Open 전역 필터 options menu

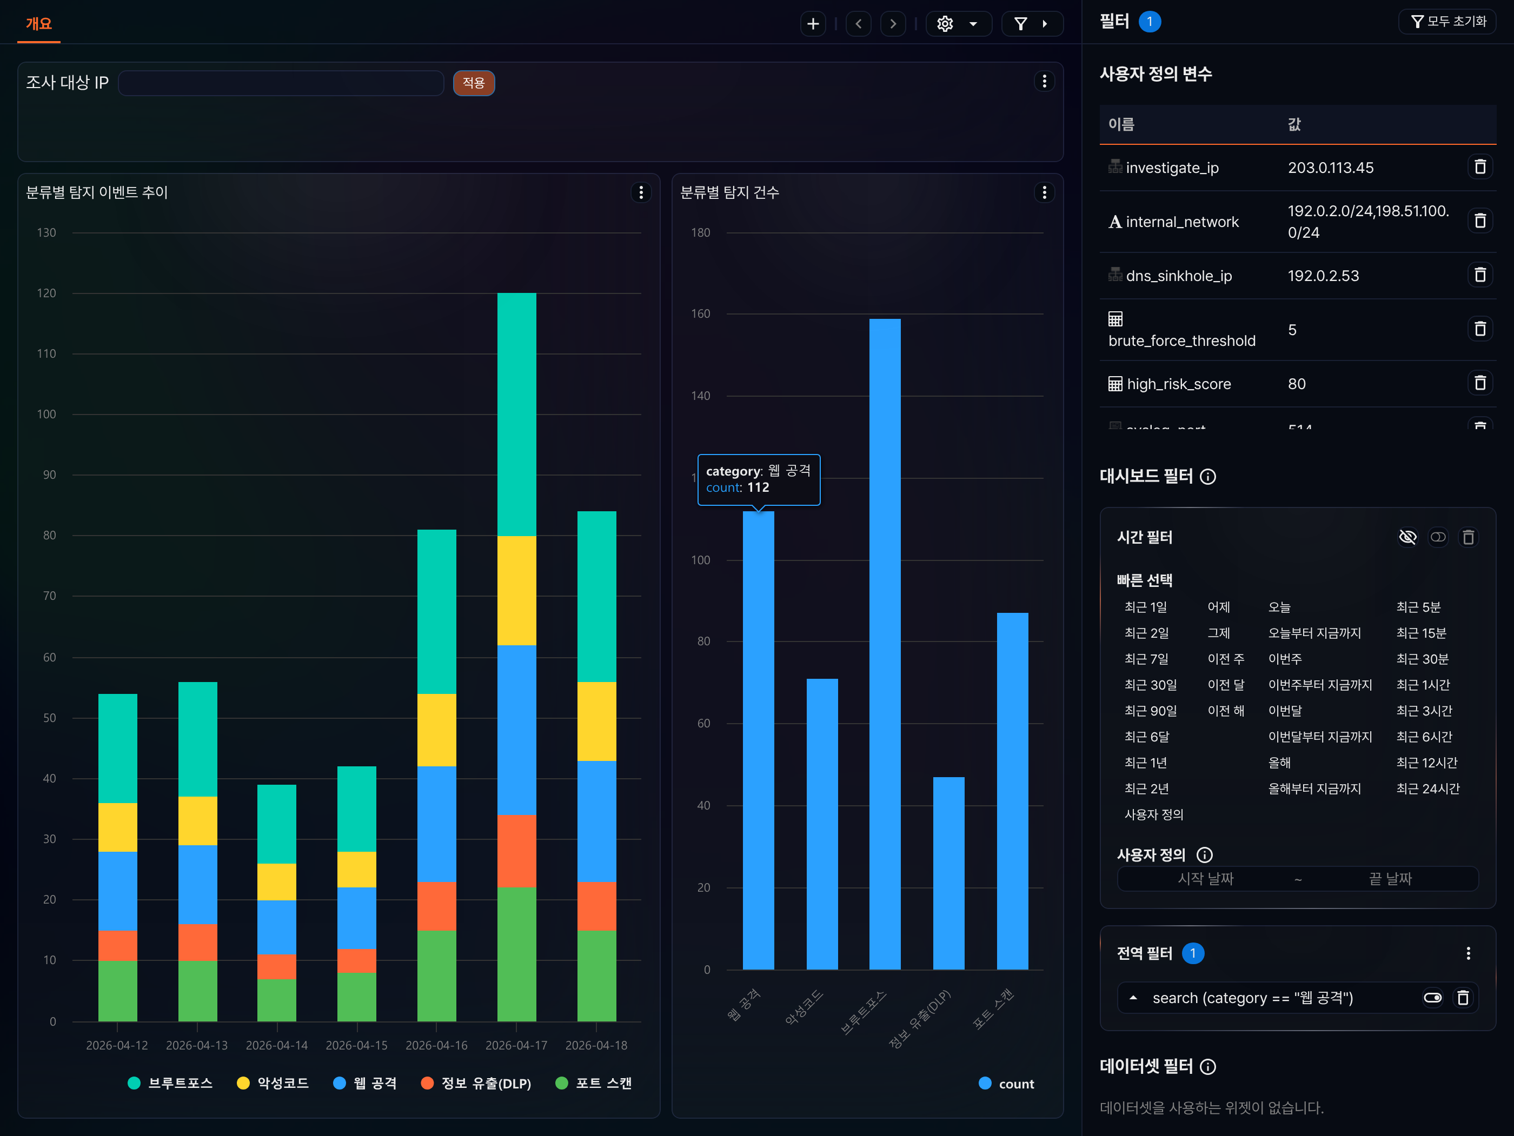click(x=1468, y=953)
